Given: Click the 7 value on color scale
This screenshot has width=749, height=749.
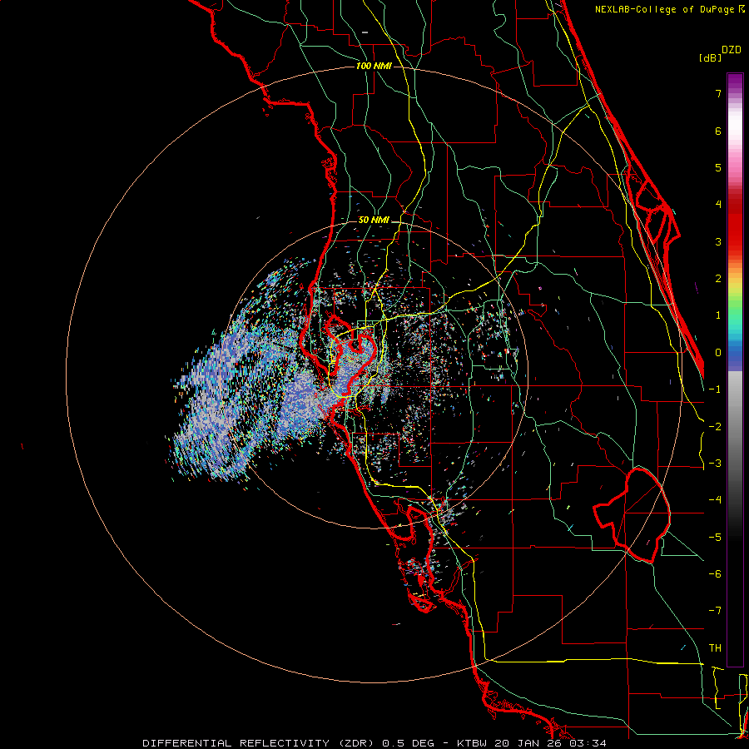Looking at the screenshot, I should 718,93.
